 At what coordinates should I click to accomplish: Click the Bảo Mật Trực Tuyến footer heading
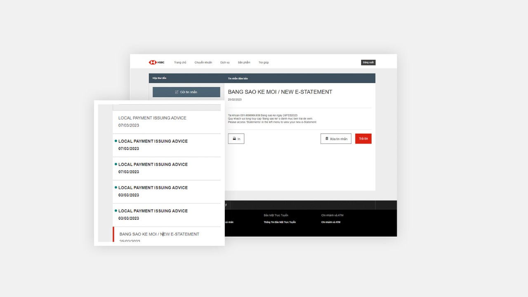(x=276, y=215)
